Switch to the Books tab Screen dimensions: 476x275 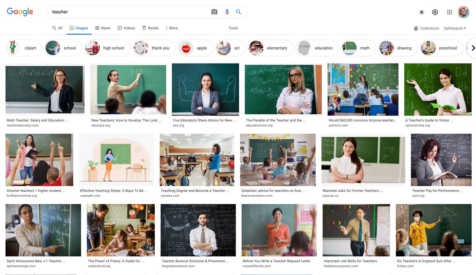pos(150,28)
